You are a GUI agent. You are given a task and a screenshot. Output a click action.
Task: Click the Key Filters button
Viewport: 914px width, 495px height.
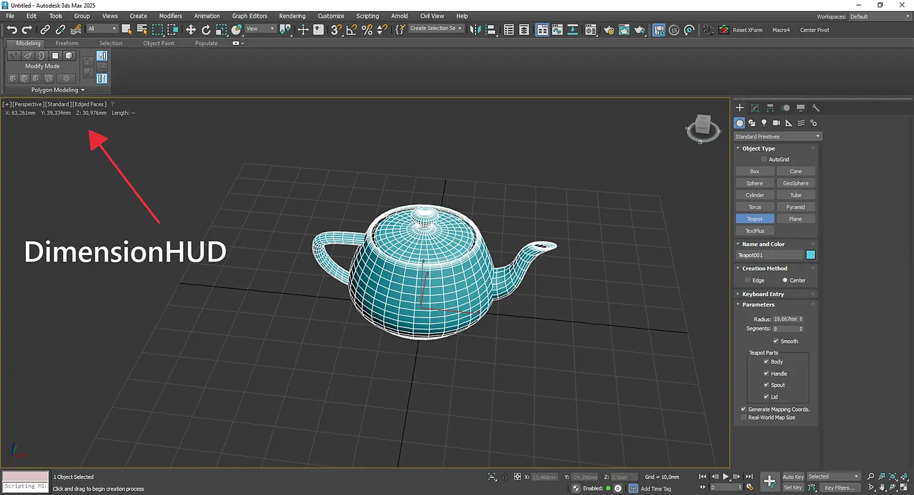pyautogui.click(x=839, y=488)
